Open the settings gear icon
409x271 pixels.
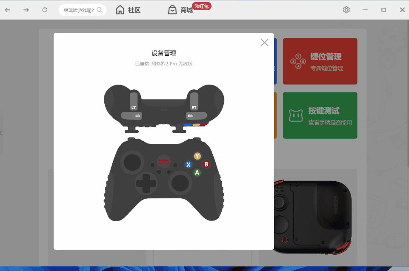pos(346,10)
